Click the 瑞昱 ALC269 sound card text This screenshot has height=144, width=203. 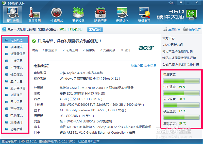click(x=105, y=127)
